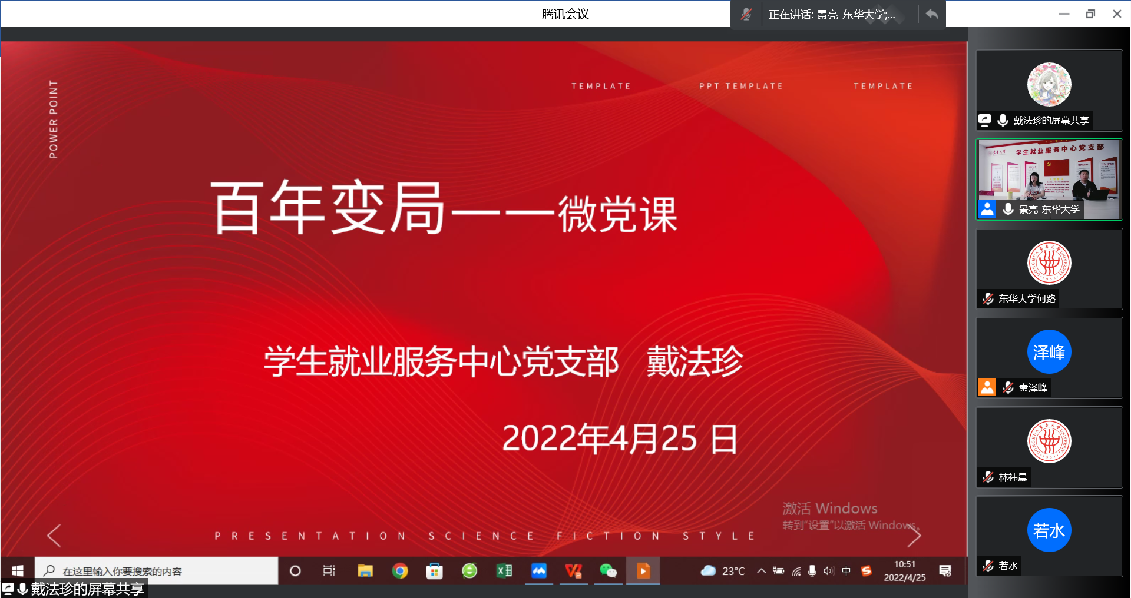Open File Explorer from the taskbar
1131x598 pixels.
pos(365,570)
